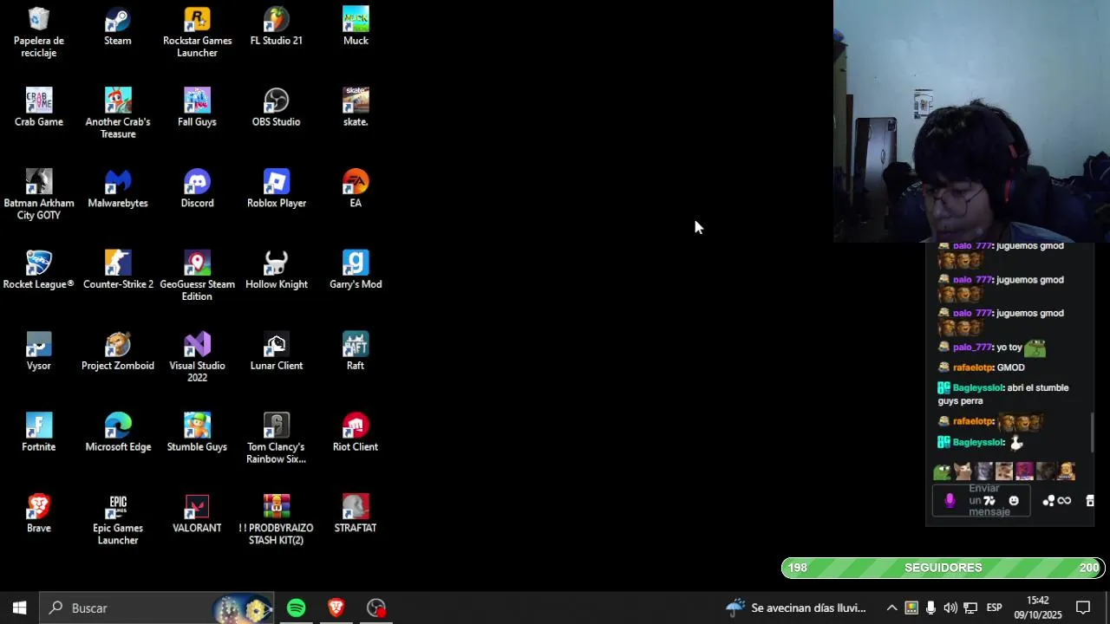
Task: Click the Visual Studio 2022 icon
Action: [197, 358]
